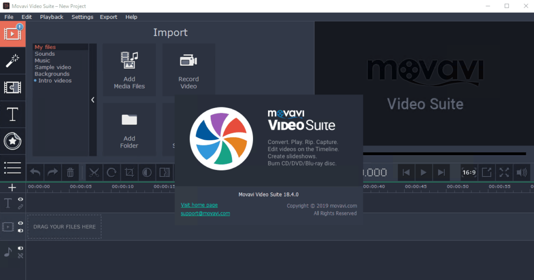This screenshot has width=534, height=280.
Task: Skip to next frame in player
Action: pos(441,173)
